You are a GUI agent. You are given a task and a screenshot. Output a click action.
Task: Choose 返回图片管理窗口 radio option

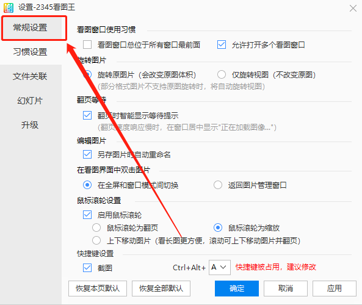click(x=218, y=185)
